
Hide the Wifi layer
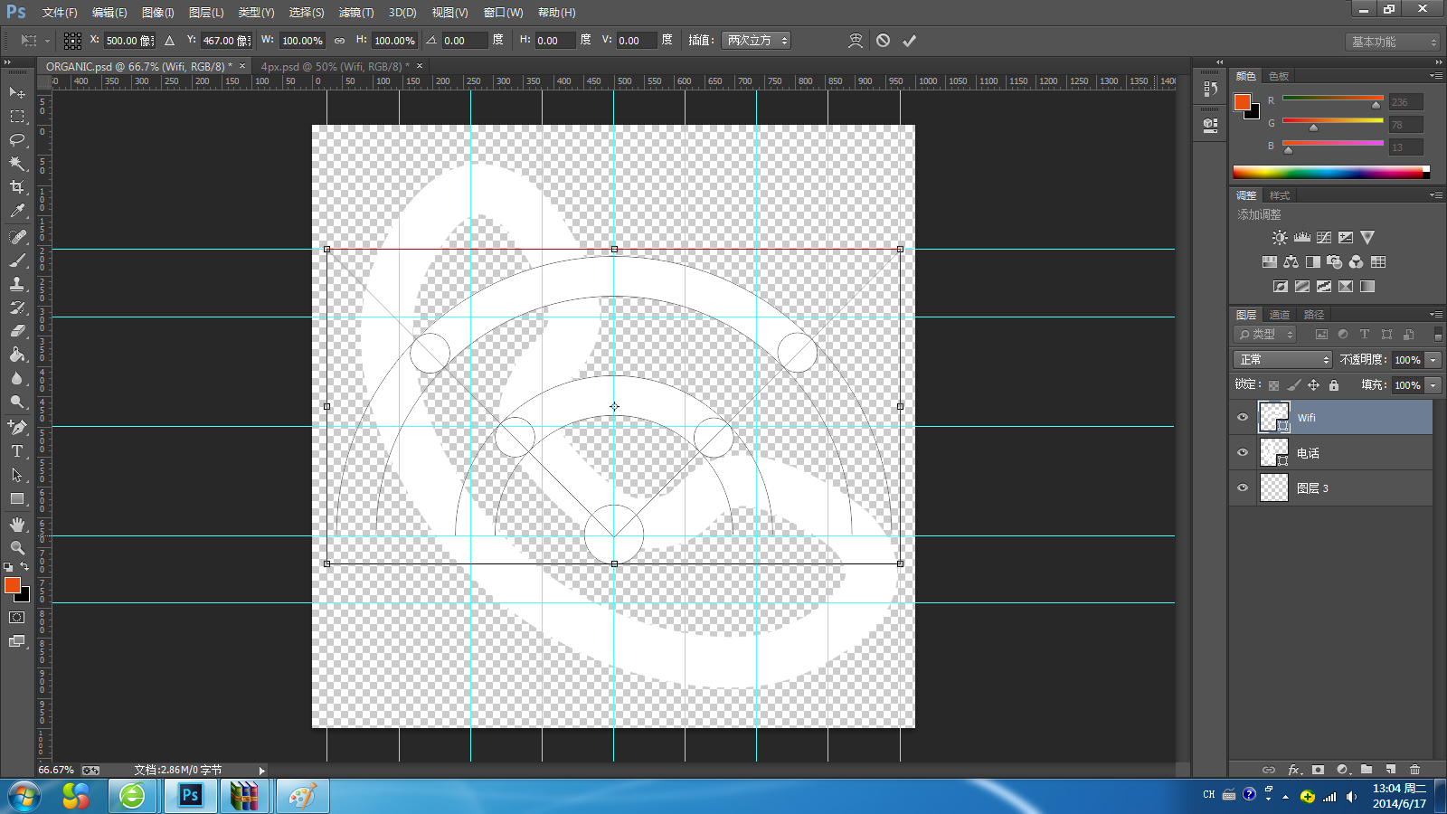[1243, 417]
